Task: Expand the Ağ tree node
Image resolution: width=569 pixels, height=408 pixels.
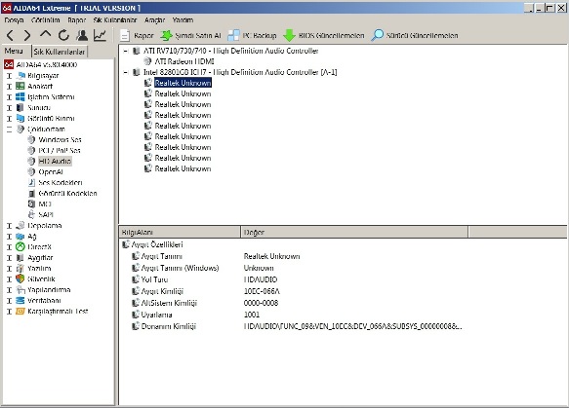Action: pos(10,237)
